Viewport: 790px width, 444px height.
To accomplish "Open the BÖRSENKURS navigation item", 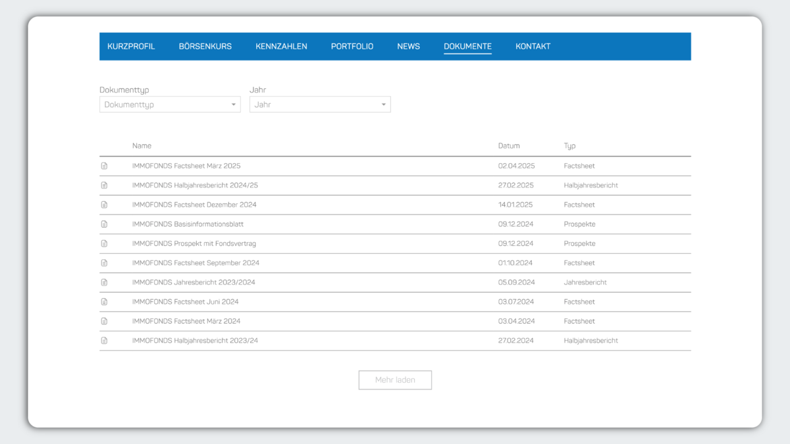I will [x=205, y=47].
